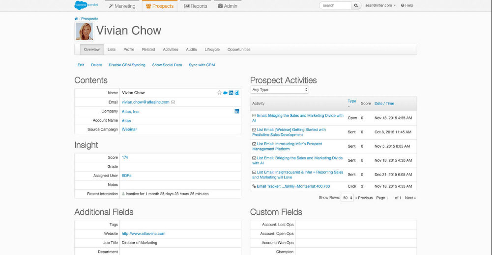The image size is (492, 255).
Task: Switch to the Activities tab
Action: (x=171, y=50)
